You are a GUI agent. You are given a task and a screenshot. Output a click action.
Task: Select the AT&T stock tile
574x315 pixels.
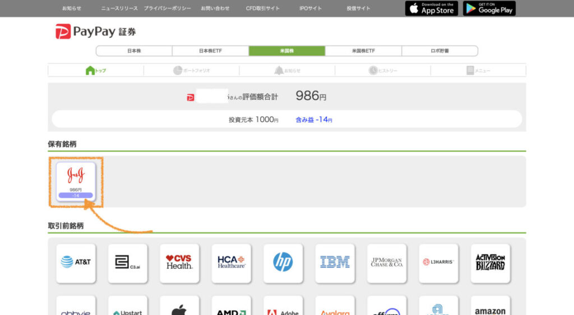[x=76, y=262]
